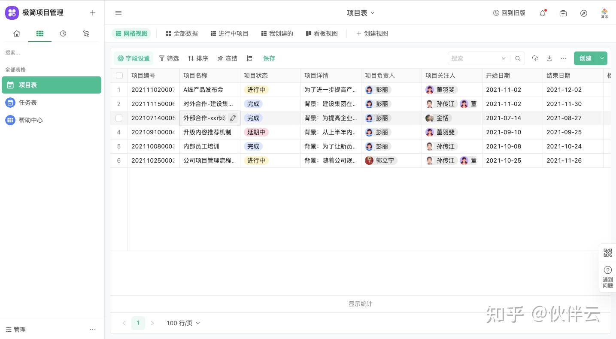Open the dropdown arrow beside the 创建 button

click(x=602, y=58)
